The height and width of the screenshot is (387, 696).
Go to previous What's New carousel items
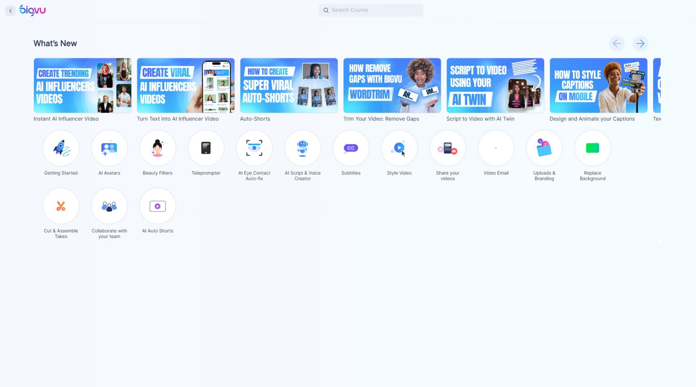click(x=617, y=44)
